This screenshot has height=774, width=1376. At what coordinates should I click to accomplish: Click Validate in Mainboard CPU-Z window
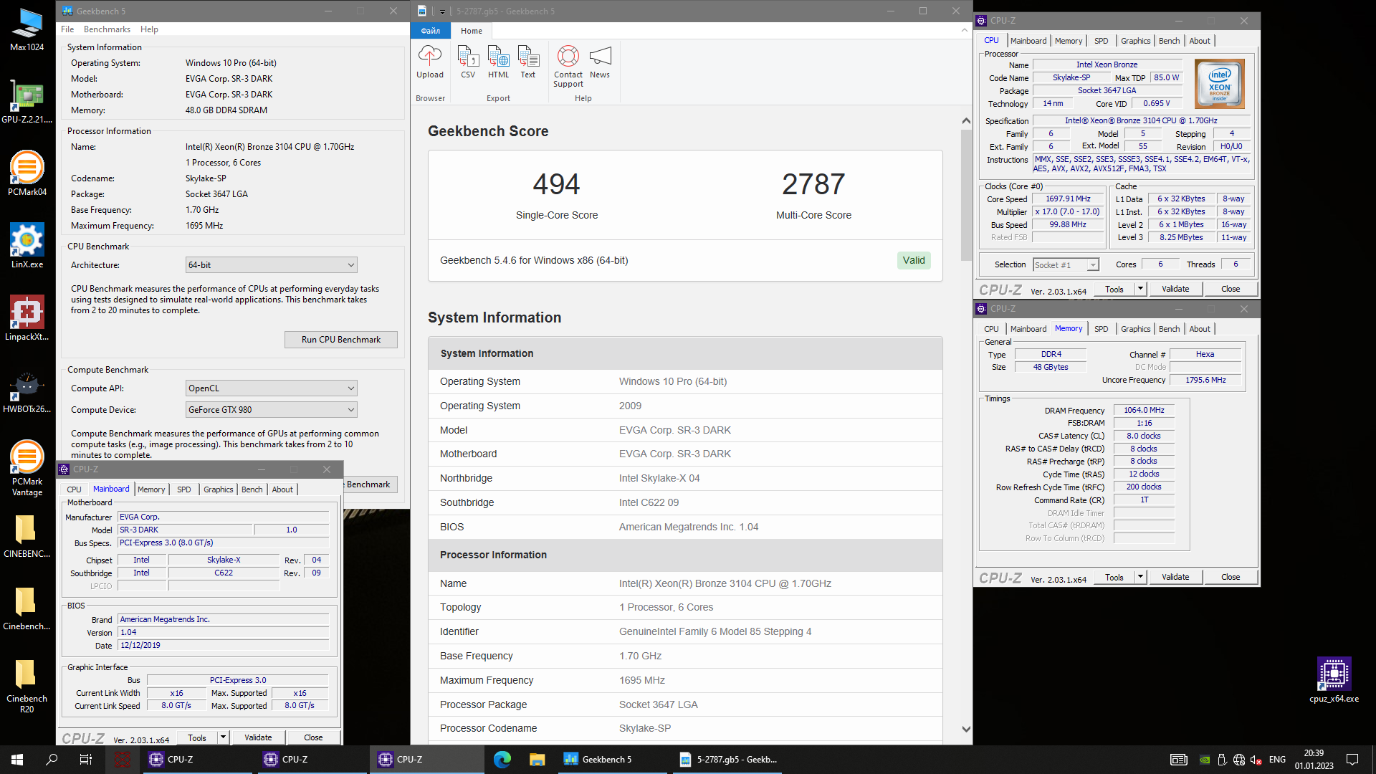258,737
